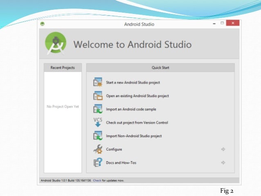
Task: Open the Configure text entry
Action: pyautogui.click(x=114, y=149)
